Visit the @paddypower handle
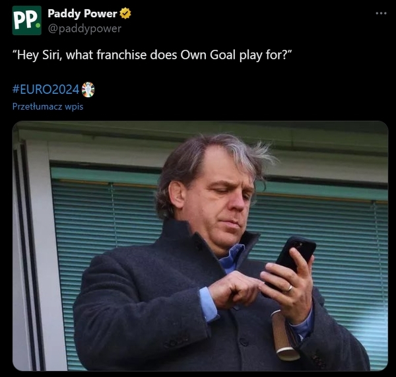 click(x=84, y=28)
